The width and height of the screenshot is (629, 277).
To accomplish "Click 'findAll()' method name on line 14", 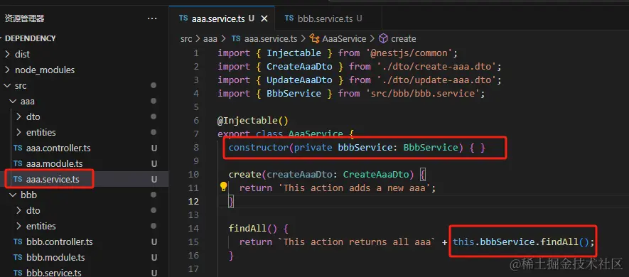I will (x=253, y=229).
